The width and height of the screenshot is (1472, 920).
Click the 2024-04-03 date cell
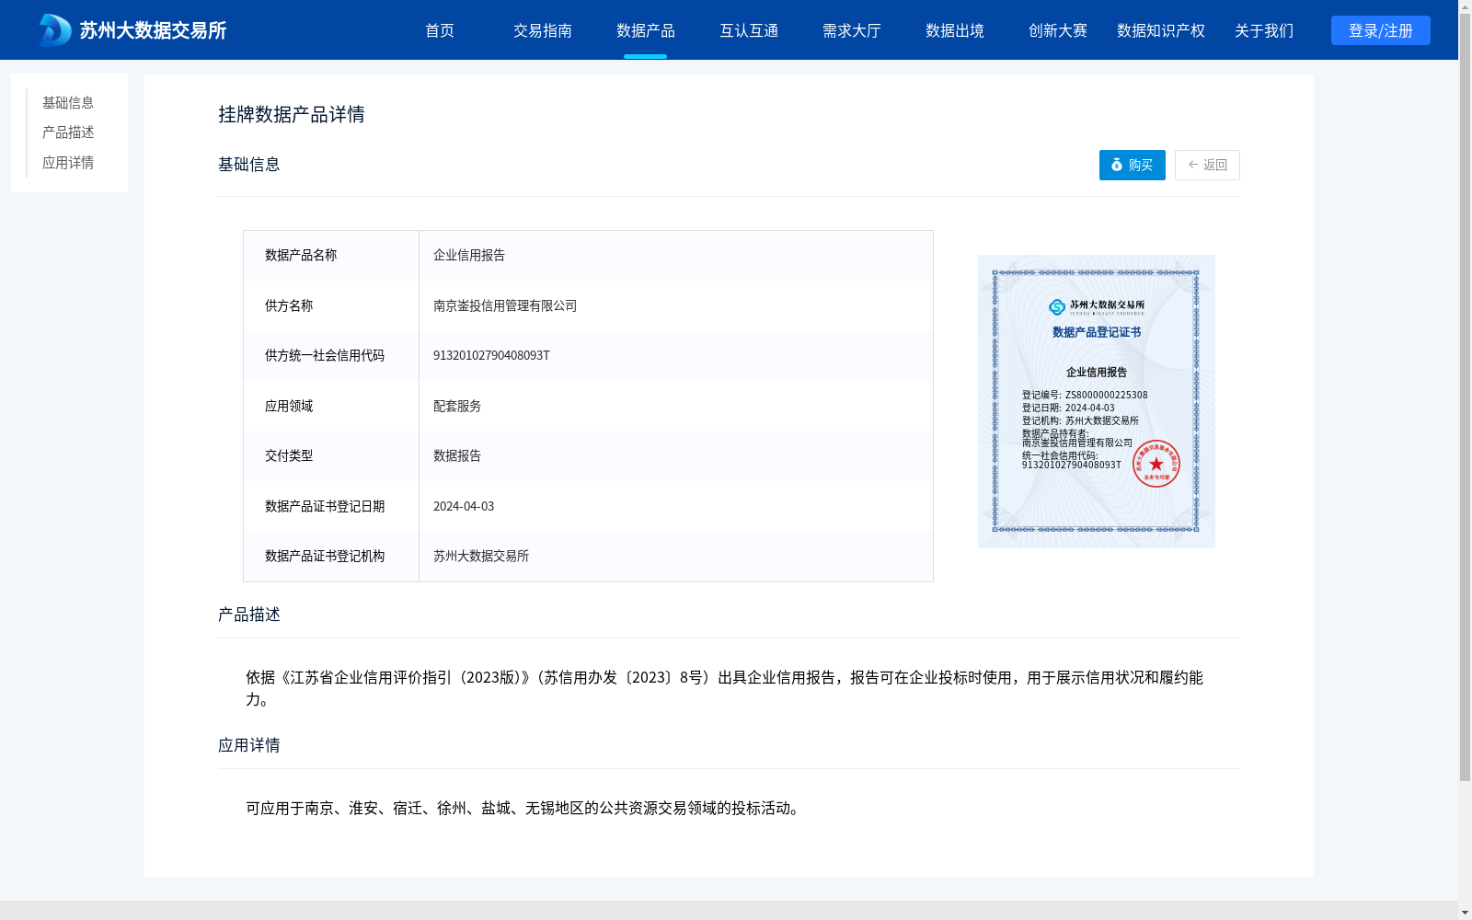[x=676, y=506]
